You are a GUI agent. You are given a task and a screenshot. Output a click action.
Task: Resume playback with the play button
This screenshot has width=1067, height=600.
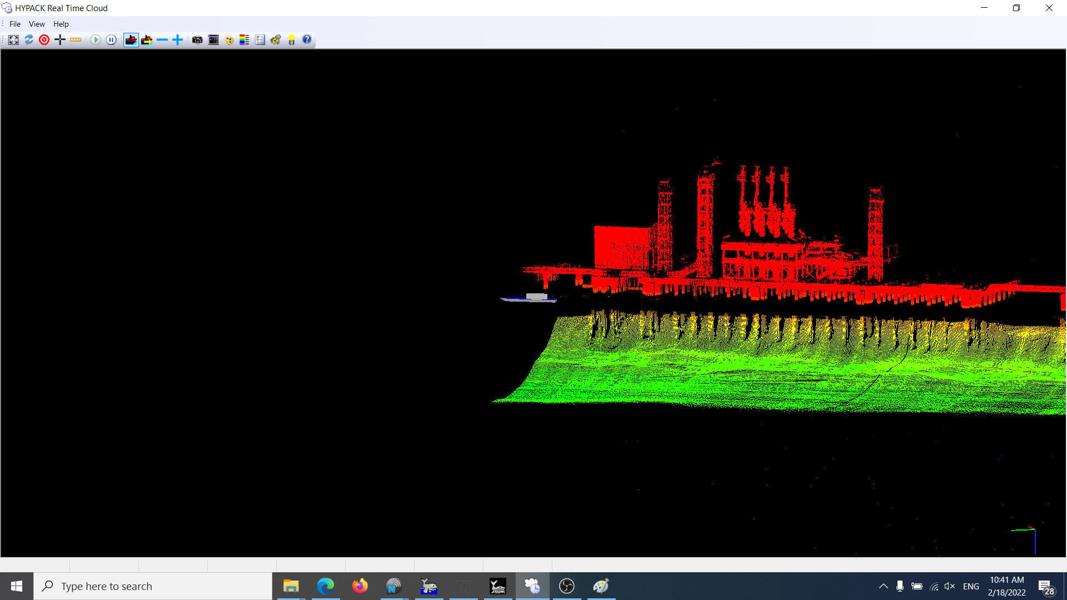coord(95,39)
